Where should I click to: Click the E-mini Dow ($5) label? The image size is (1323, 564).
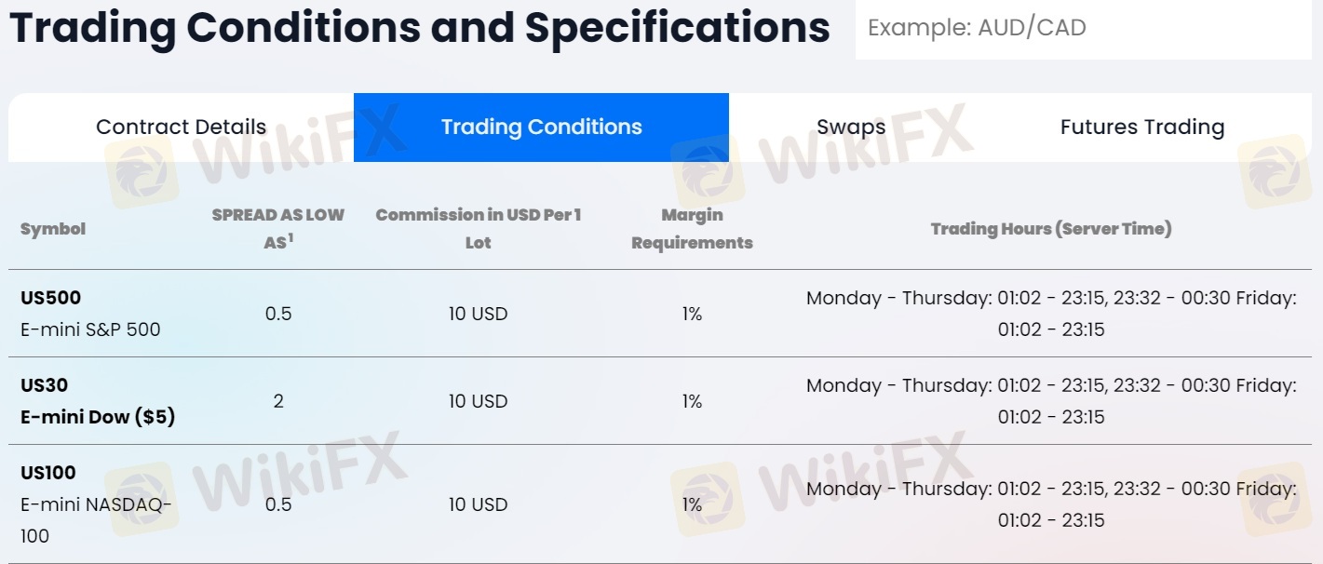98,417
